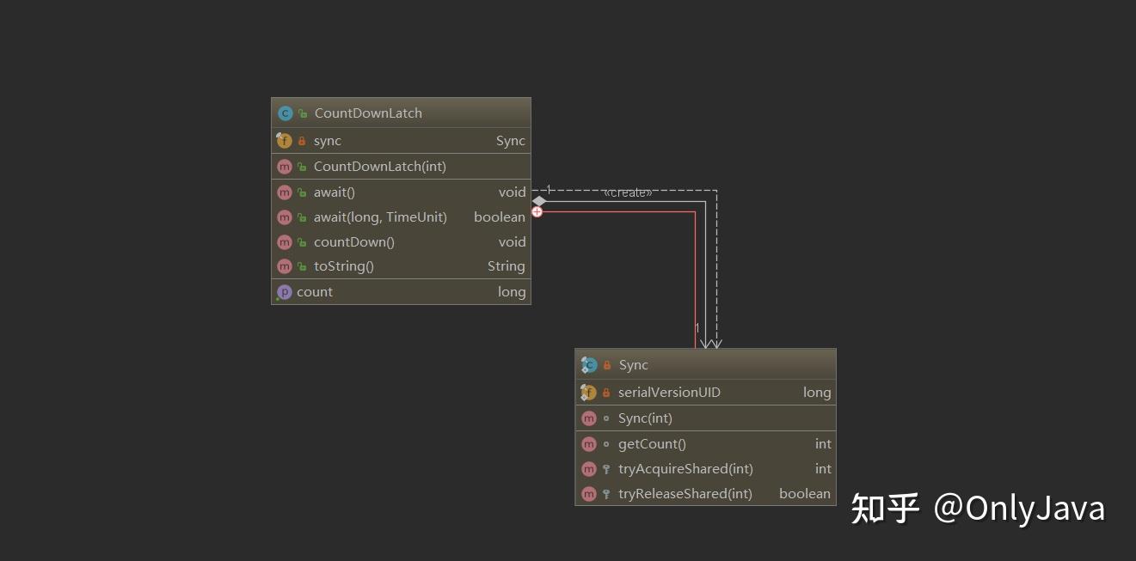Click the «create» dependency label
Screen dimensions: 1136x561
628,192
